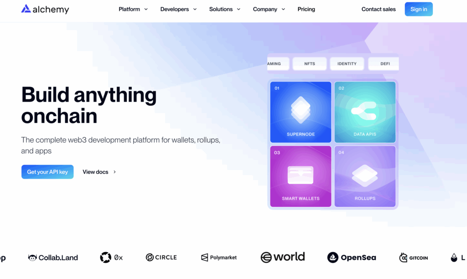The image size is (467, 279).
Task: Click the '0x' wordmark text
Action: 118,258
